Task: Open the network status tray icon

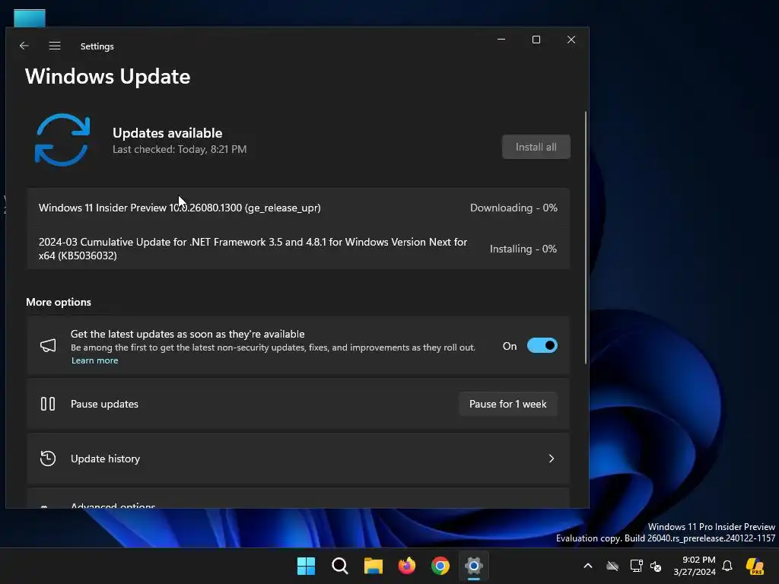Action: (x=636, y=566)
